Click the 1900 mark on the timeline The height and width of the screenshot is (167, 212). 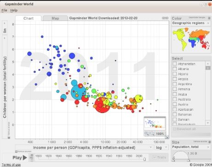tap(89, 156)
